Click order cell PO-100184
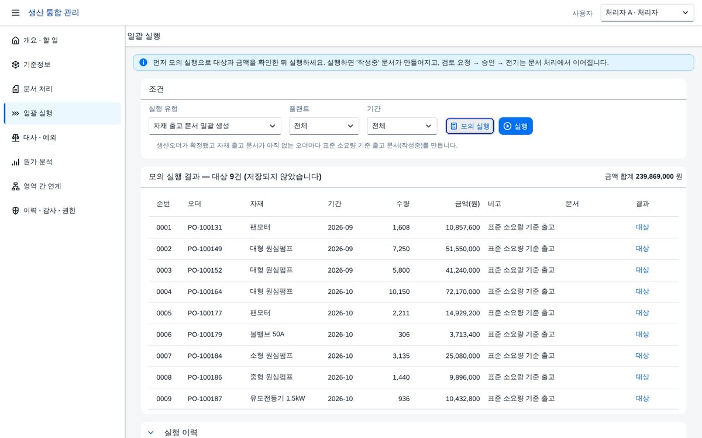The width and height of the screenshot is (702, 438). (205, 356)
